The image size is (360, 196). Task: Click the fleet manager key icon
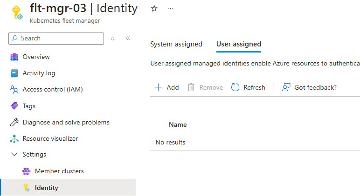point(17,12)
